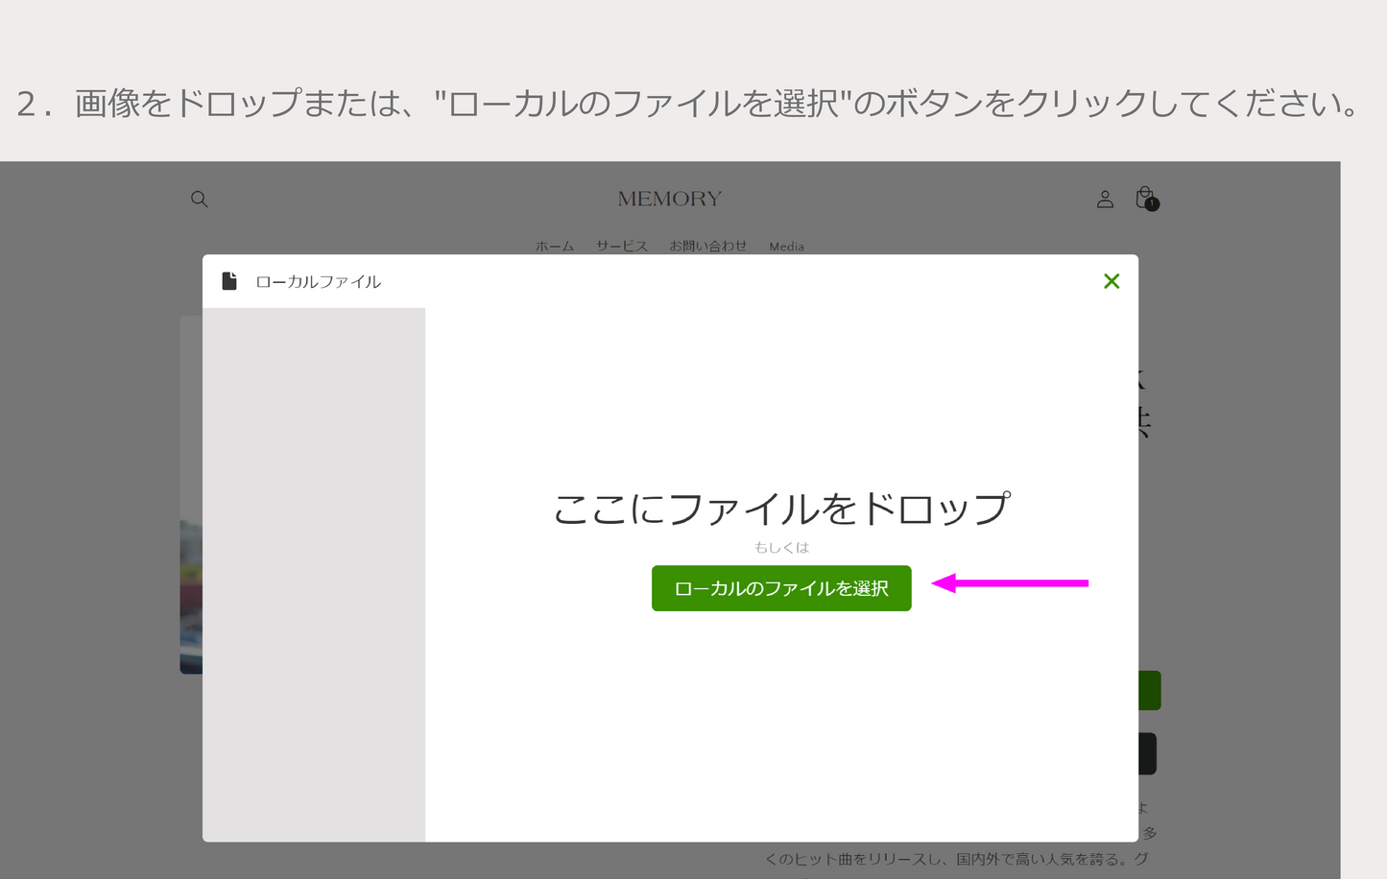
Task: Open the サービス menu item
Action: pos(622,247)
